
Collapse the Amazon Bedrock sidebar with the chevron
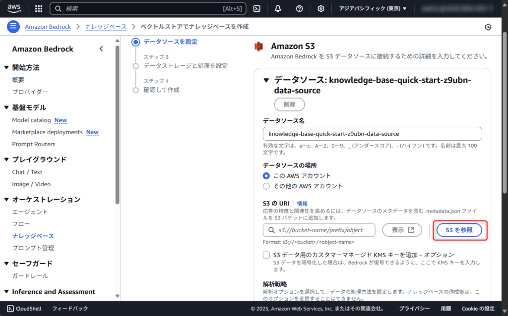pos(101,49)
